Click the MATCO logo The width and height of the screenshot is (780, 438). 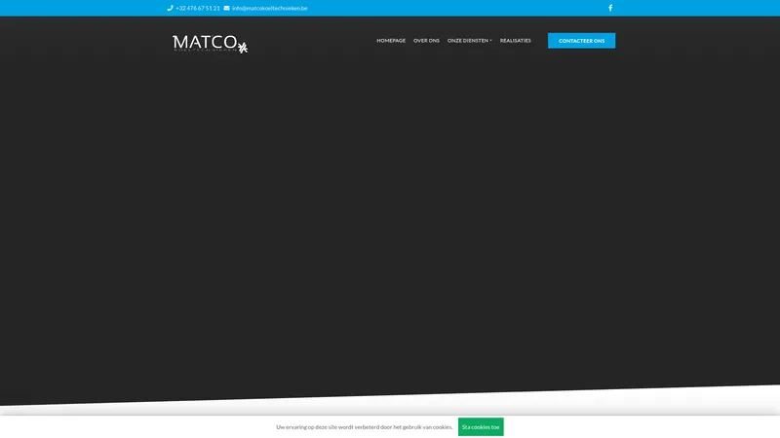click(x=210, y=44)
